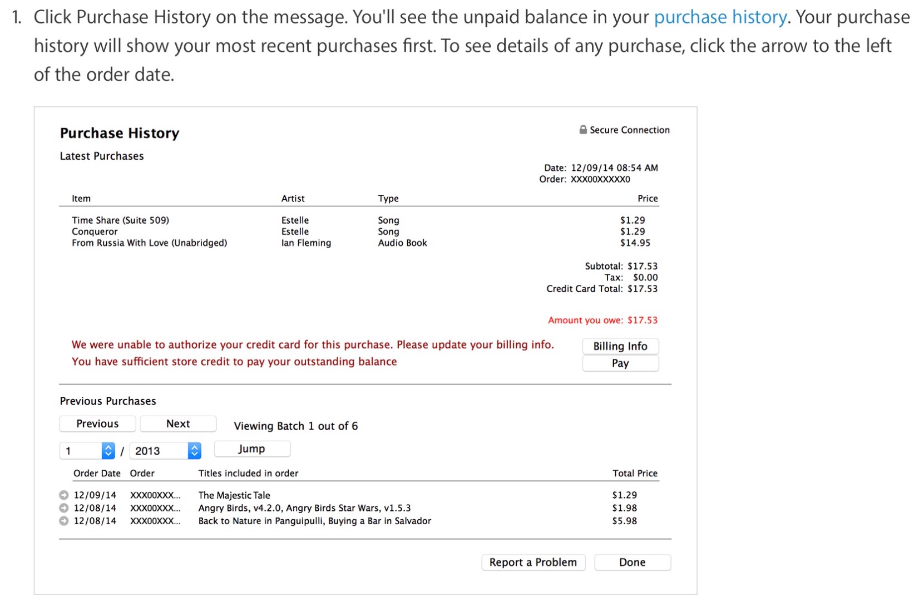Click the Secure Connection lock icon
The image size is (914, 601).
[582, 130]
